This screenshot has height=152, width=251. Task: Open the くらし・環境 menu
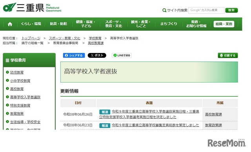pyautogui.click(x=31, y=24)
